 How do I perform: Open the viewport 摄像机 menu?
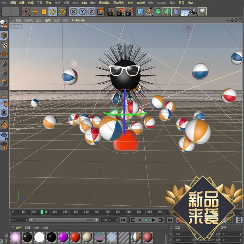tap(29, 20)
